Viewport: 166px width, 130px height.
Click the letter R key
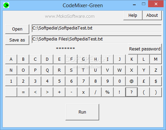coord(59,70)
